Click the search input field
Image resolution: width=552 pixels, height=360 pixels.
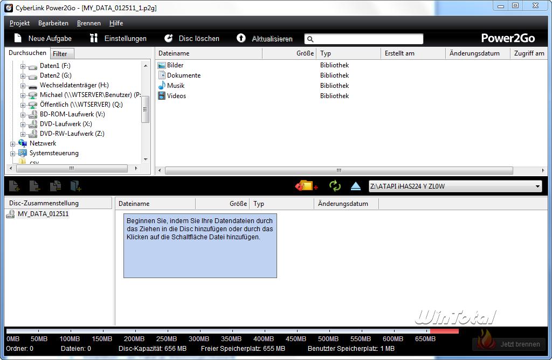pyautogui.click(x=364, y=39)
